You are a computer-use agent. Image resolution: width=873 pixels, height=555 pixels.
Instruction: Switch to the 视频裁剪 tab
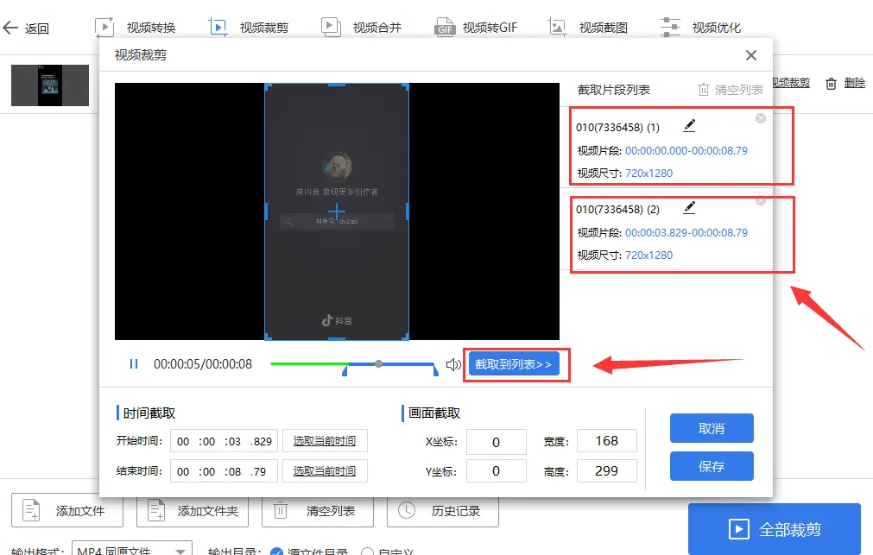pos(249,28)
